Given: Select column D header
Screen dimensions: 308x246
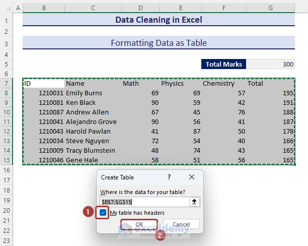Looking at the screenshot, I should (x=140, y=8).
